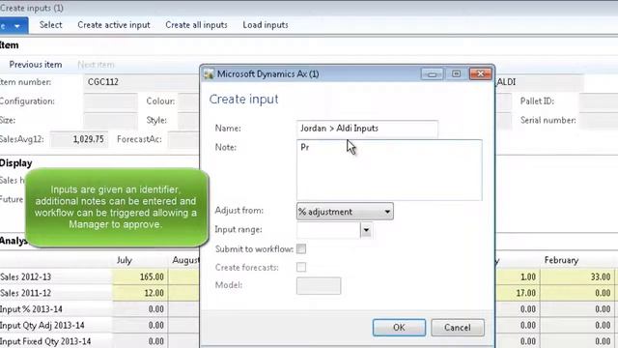Click the Item number field CGC112
This screenshot has width=618, height=348.
[142, 82]
